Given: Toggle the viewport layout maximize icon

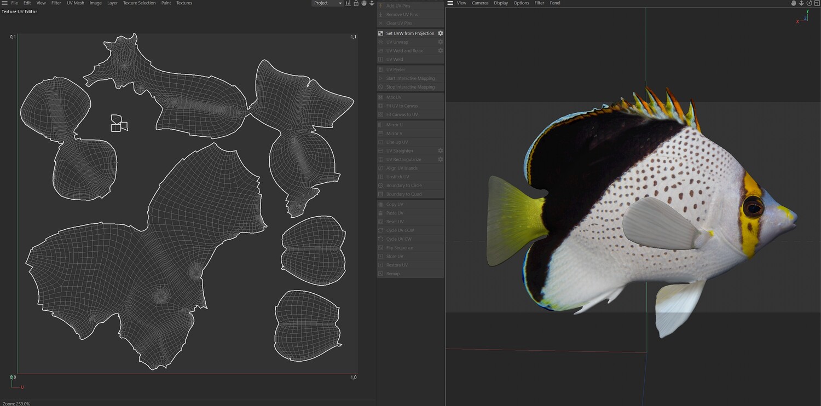Looking at the screenshot, I should pos(817,3).
